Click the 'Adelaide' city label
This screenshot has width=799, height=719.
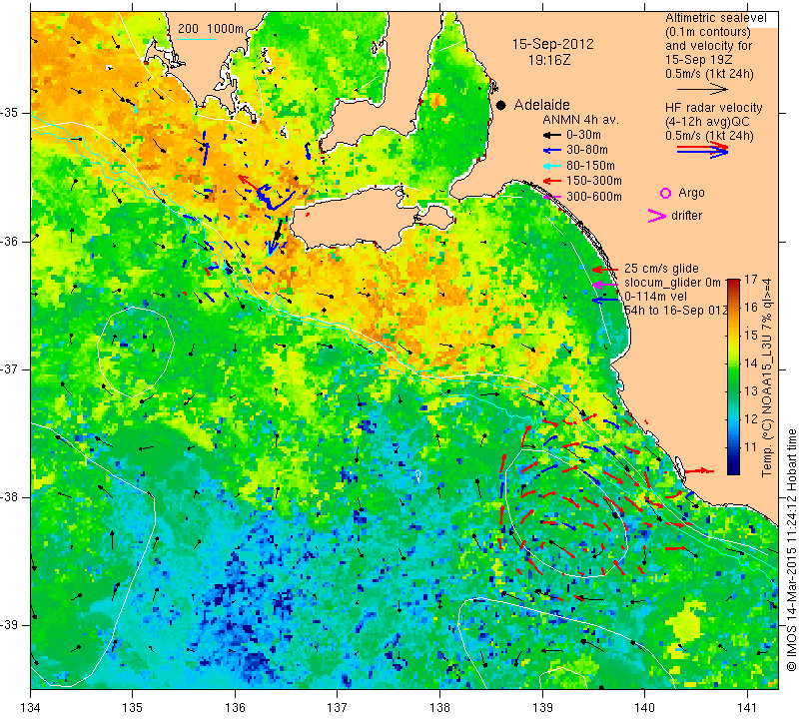(541, 105)
